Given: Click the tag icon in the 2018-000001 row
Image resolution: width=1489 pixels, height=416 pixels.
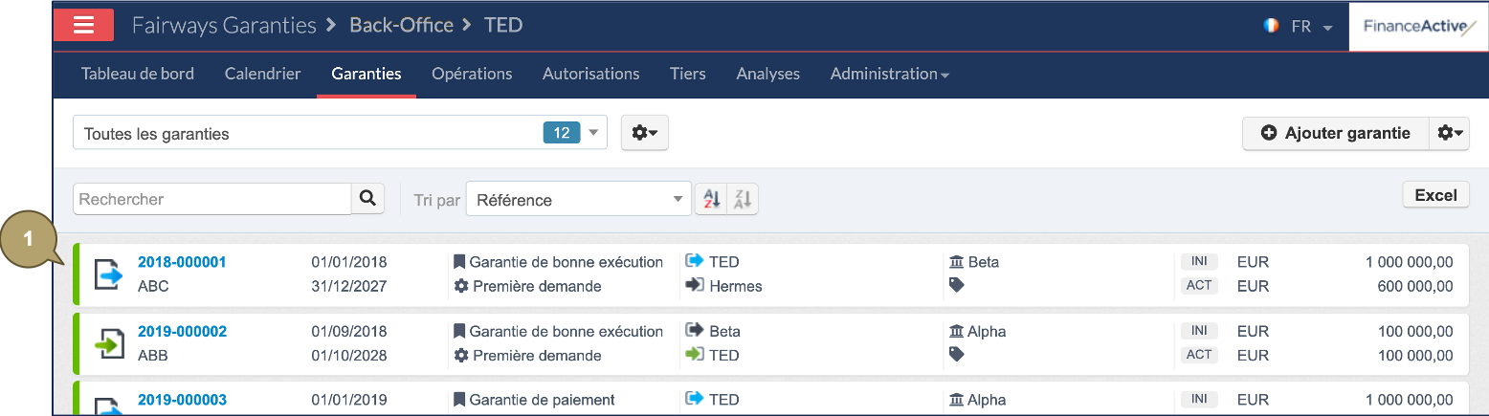Looking at the screenshot, I should point(956,285).
